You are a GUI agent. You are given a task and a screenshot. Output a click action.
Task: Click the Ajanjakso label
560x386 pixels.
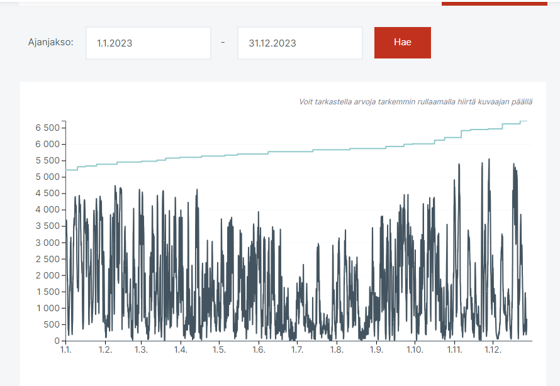51,42
